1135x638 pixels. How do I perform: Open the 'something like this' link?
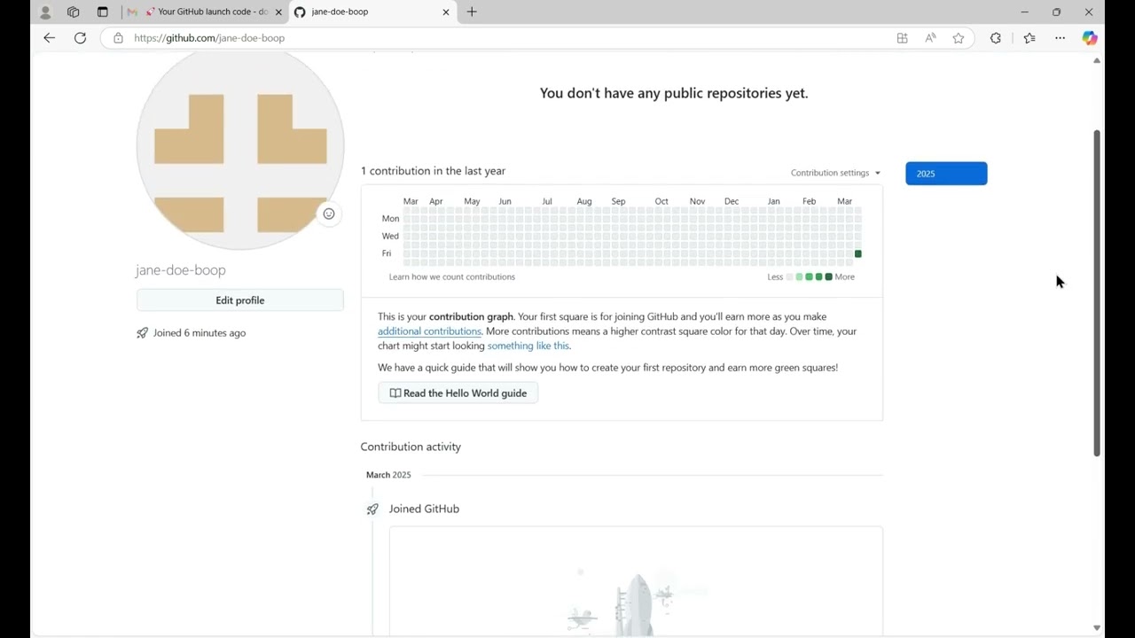[528, 346]
